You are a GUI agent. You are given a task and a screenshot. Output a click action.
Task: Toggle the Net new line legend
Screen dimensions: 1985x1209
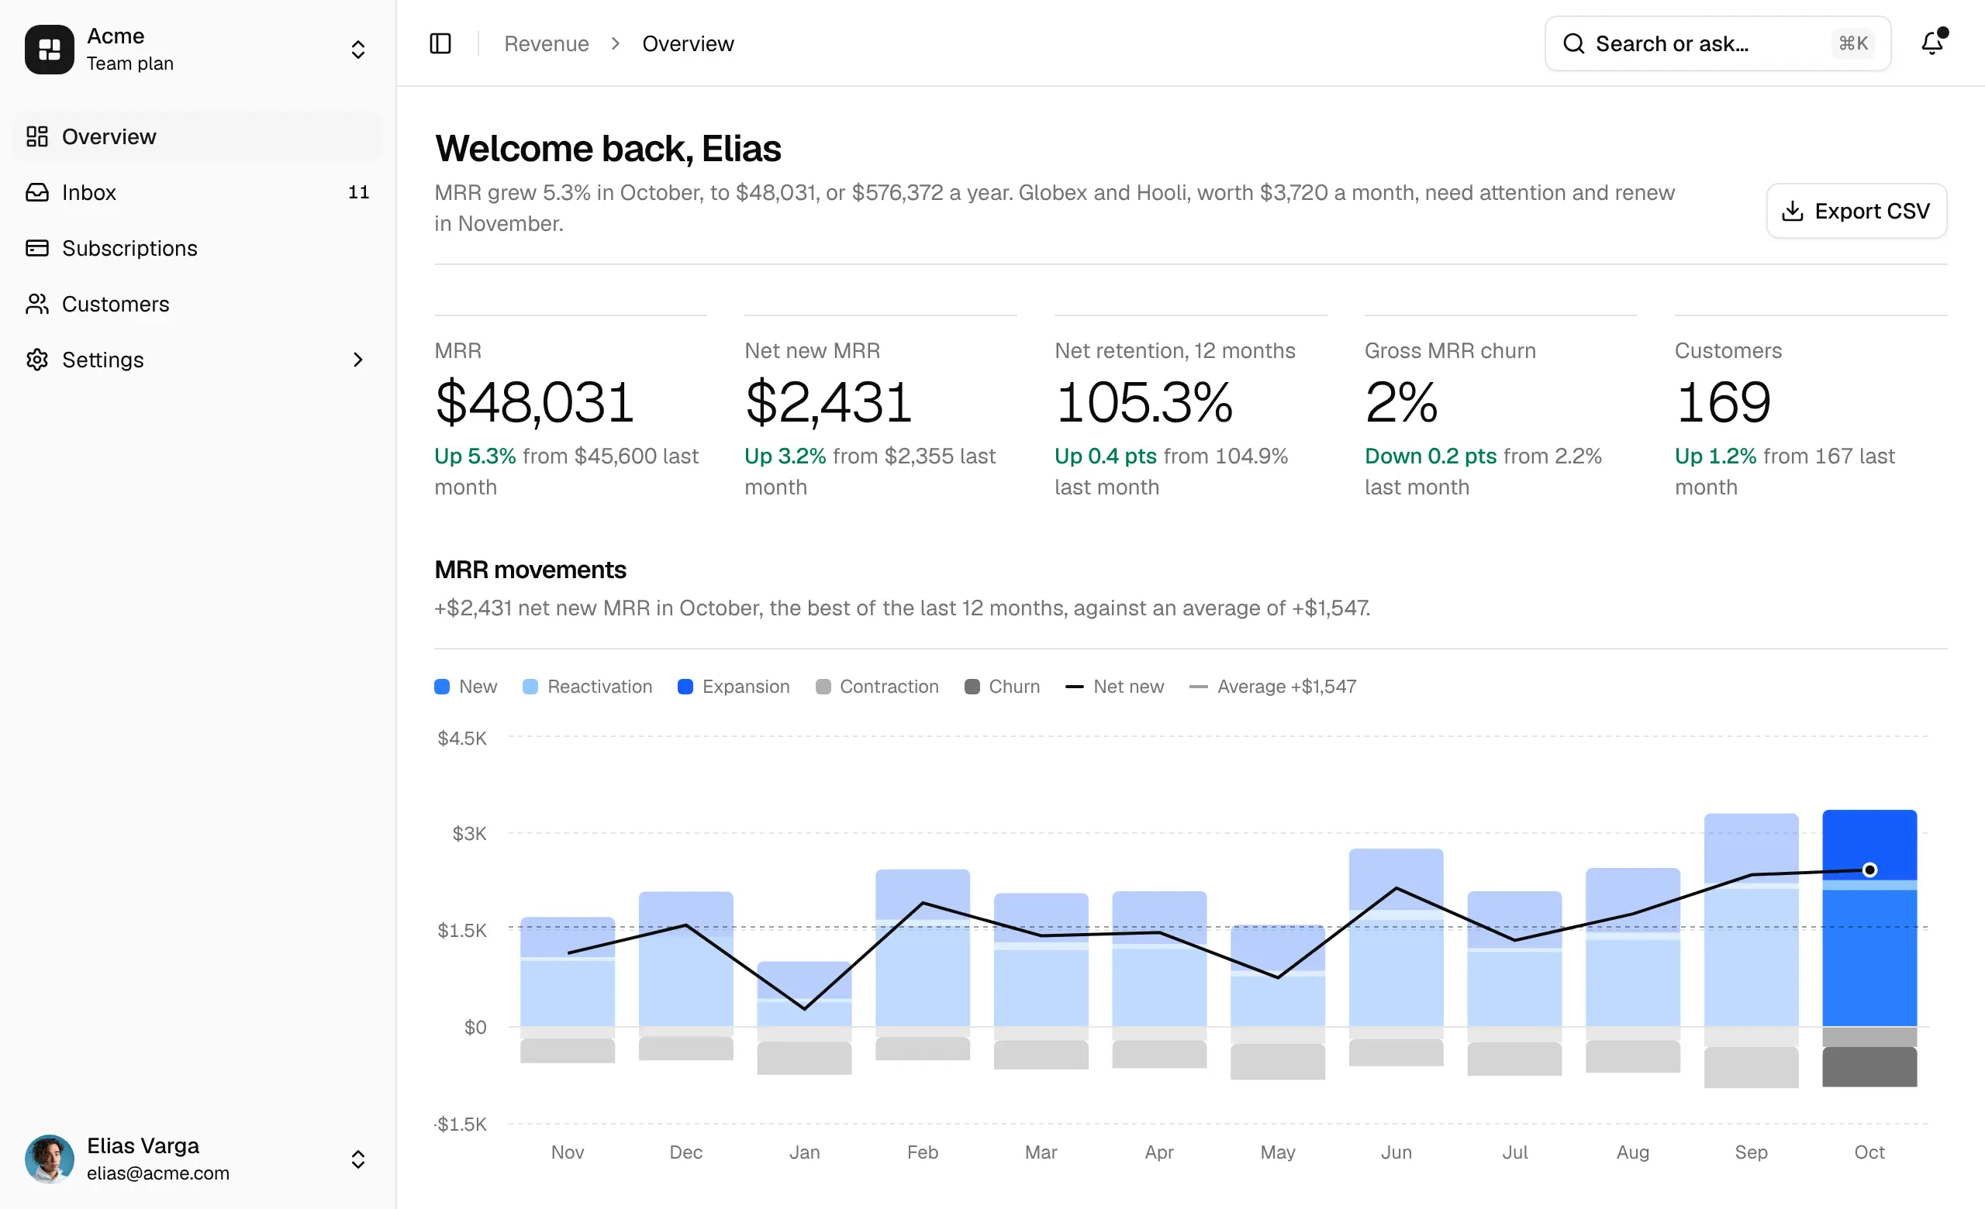click(x=1114, y=687)
